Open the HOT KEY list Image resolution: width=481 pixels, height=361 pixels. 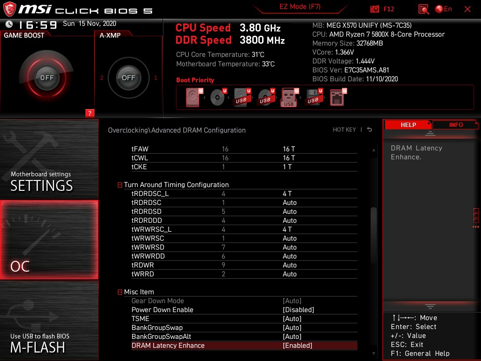coord(344,130)
